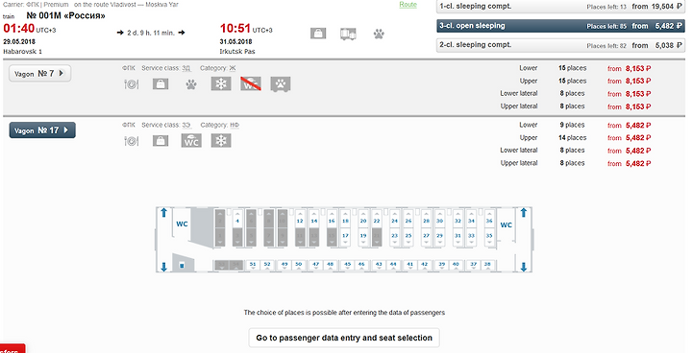
Task: Select seat 4 on the carriage map
Action: [x=237, y=219]
